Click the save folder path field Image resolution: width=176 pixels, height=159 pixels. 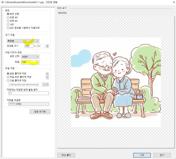[x=25, y=84]
